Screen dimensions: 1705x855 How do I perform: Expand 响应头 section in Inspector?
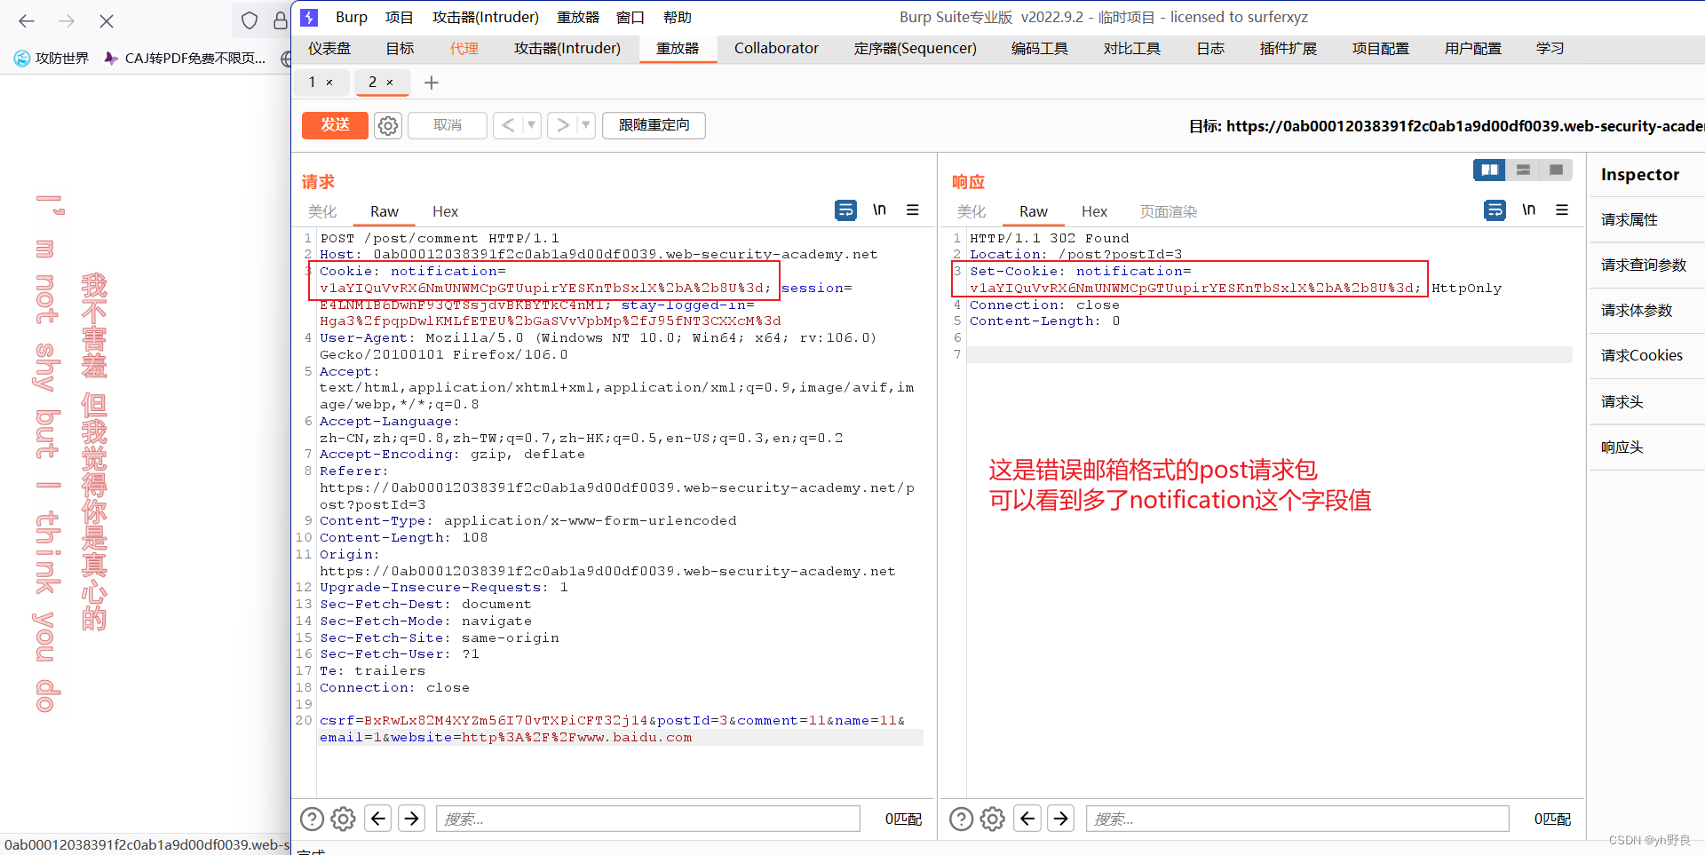point(1647,447)
